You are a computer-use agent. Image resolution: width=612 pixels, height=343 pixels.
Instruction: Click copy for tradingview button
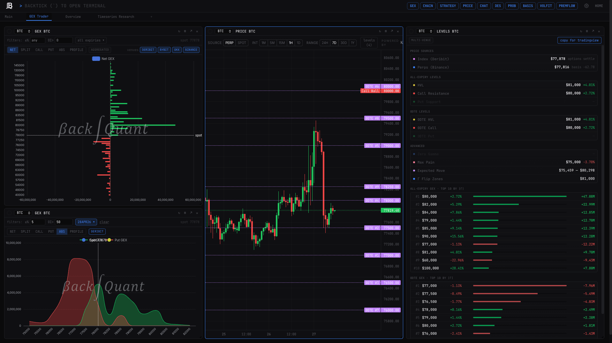coord(579,40)
